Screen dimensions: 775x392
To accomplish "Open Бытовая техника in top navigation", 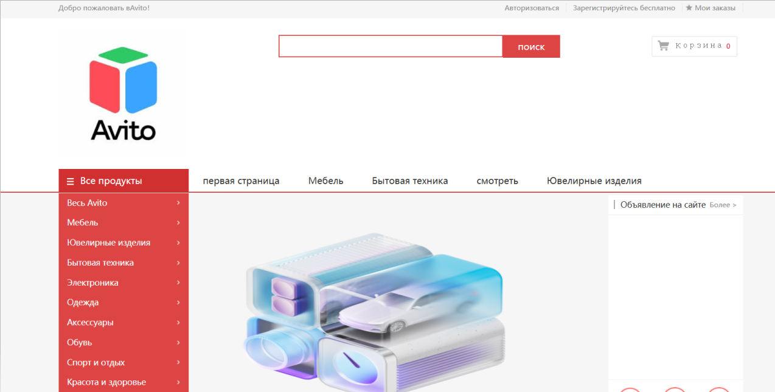I will 410,181.
